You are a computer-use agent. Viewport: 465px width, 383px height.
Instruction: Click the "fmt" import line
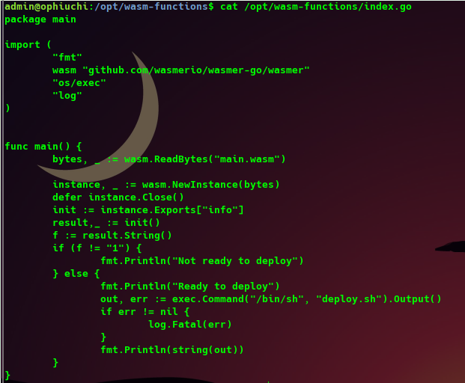tap(67, 57)
